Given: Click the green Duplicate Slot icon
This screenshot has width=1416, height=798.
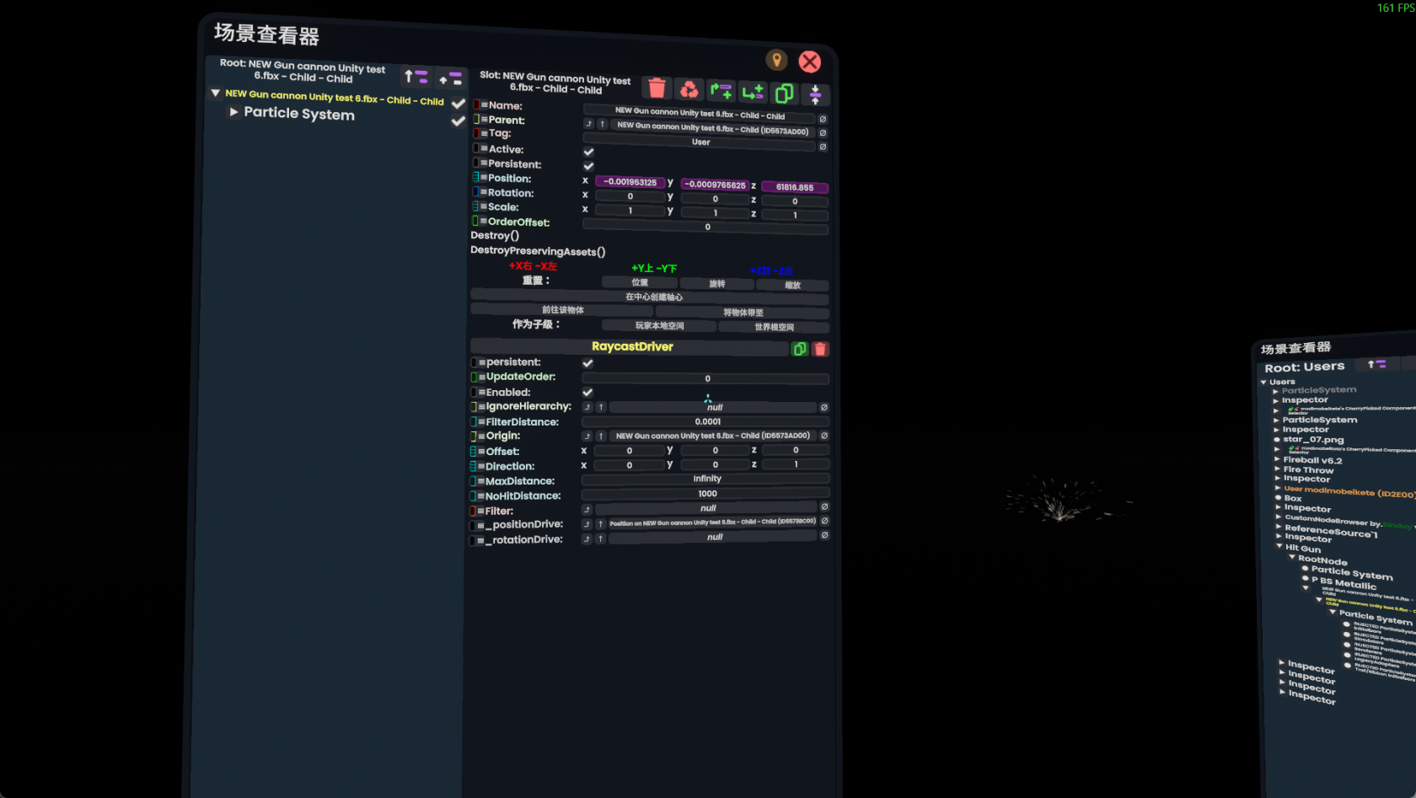Looking at the screenshot, I should [784, 94].
